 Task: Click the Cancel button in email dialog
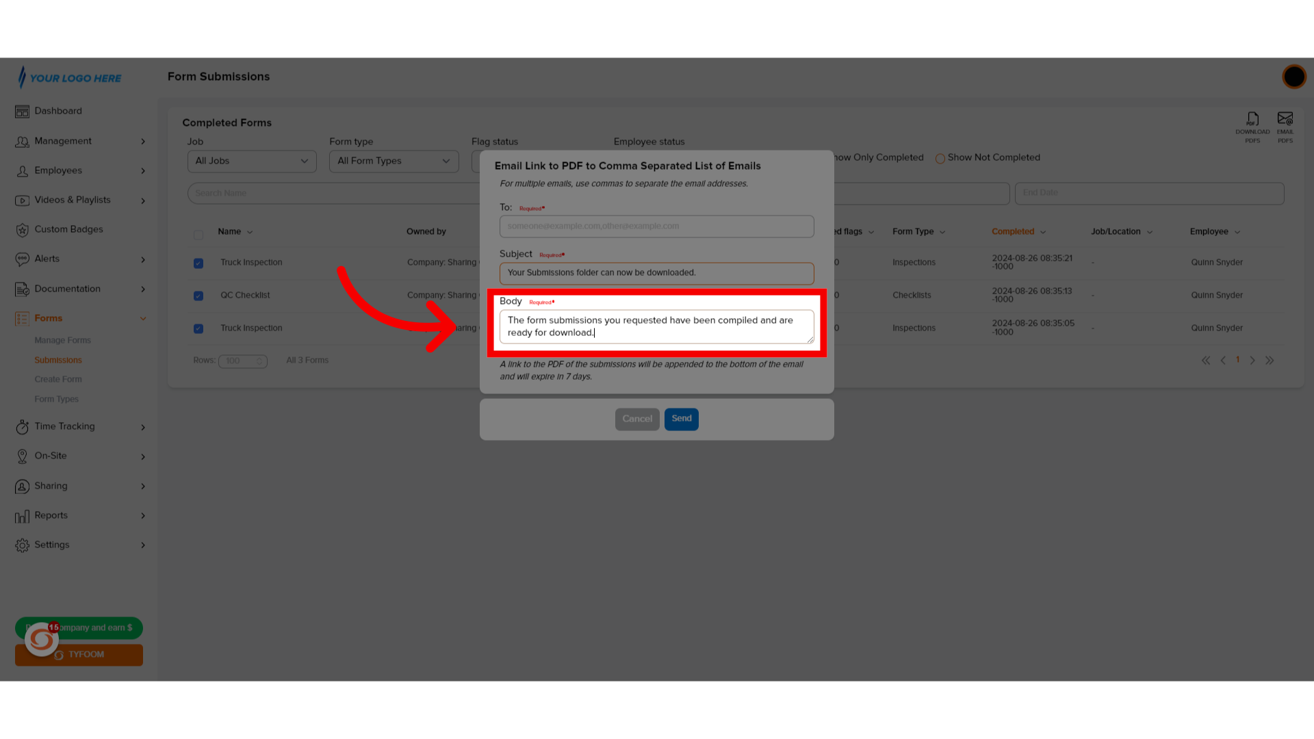636,418
